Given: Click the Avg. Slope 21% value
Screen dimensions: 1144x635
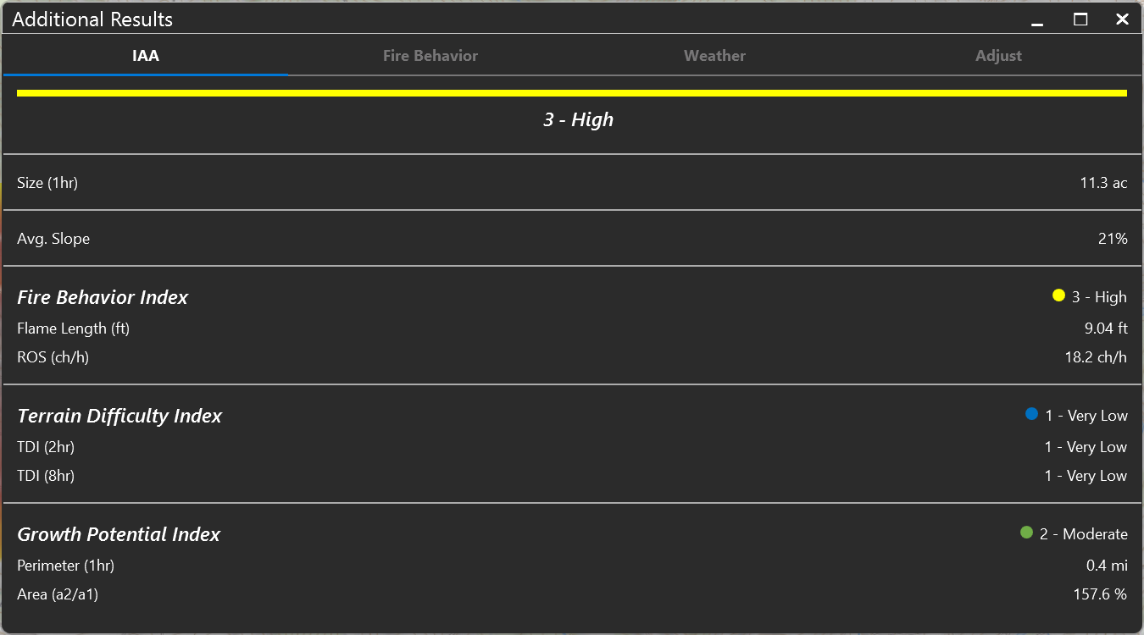Looking at the screenshot, I should coord(1113,239).
